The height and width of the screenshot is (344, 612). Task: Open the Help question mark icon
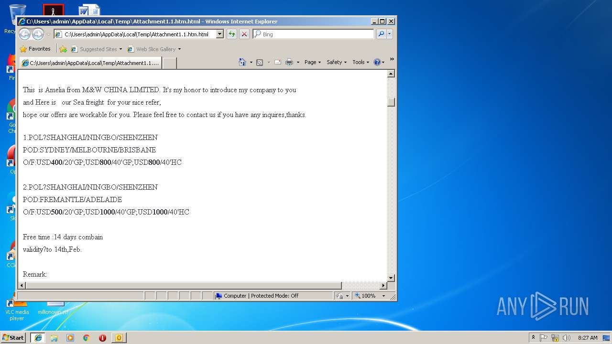(377, 62)
